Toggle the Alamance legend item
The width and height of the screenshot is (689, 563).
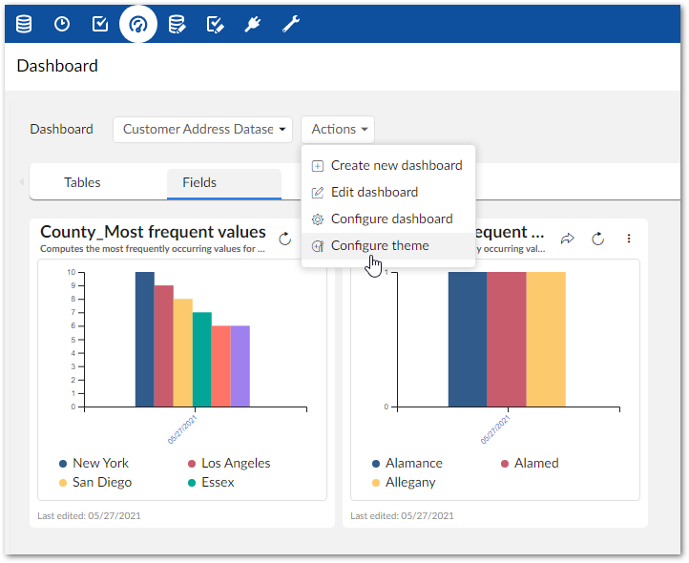click(x=413, y=463)
